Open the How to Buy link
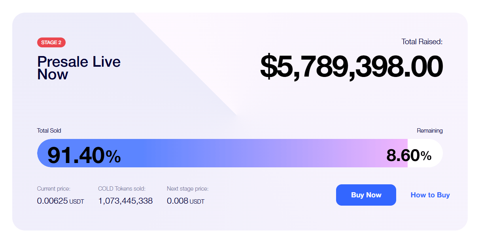480x238 pixels. click(x=430, y=195)
